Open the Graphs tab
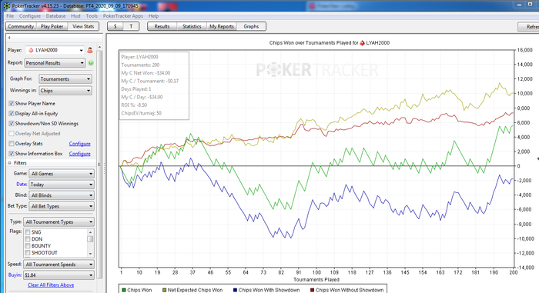 coord(251,26)
